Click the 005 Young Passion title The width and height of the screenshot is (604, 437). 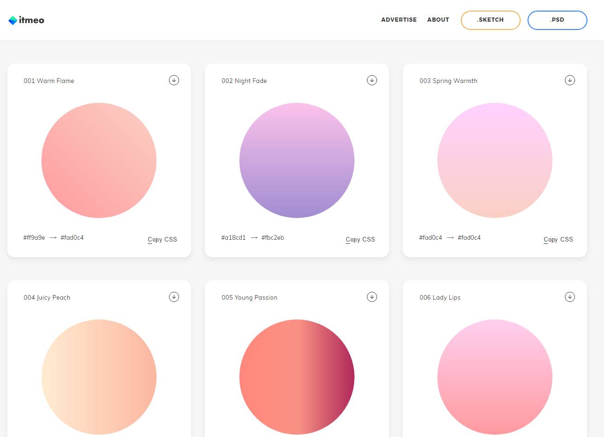coord(250,297)
